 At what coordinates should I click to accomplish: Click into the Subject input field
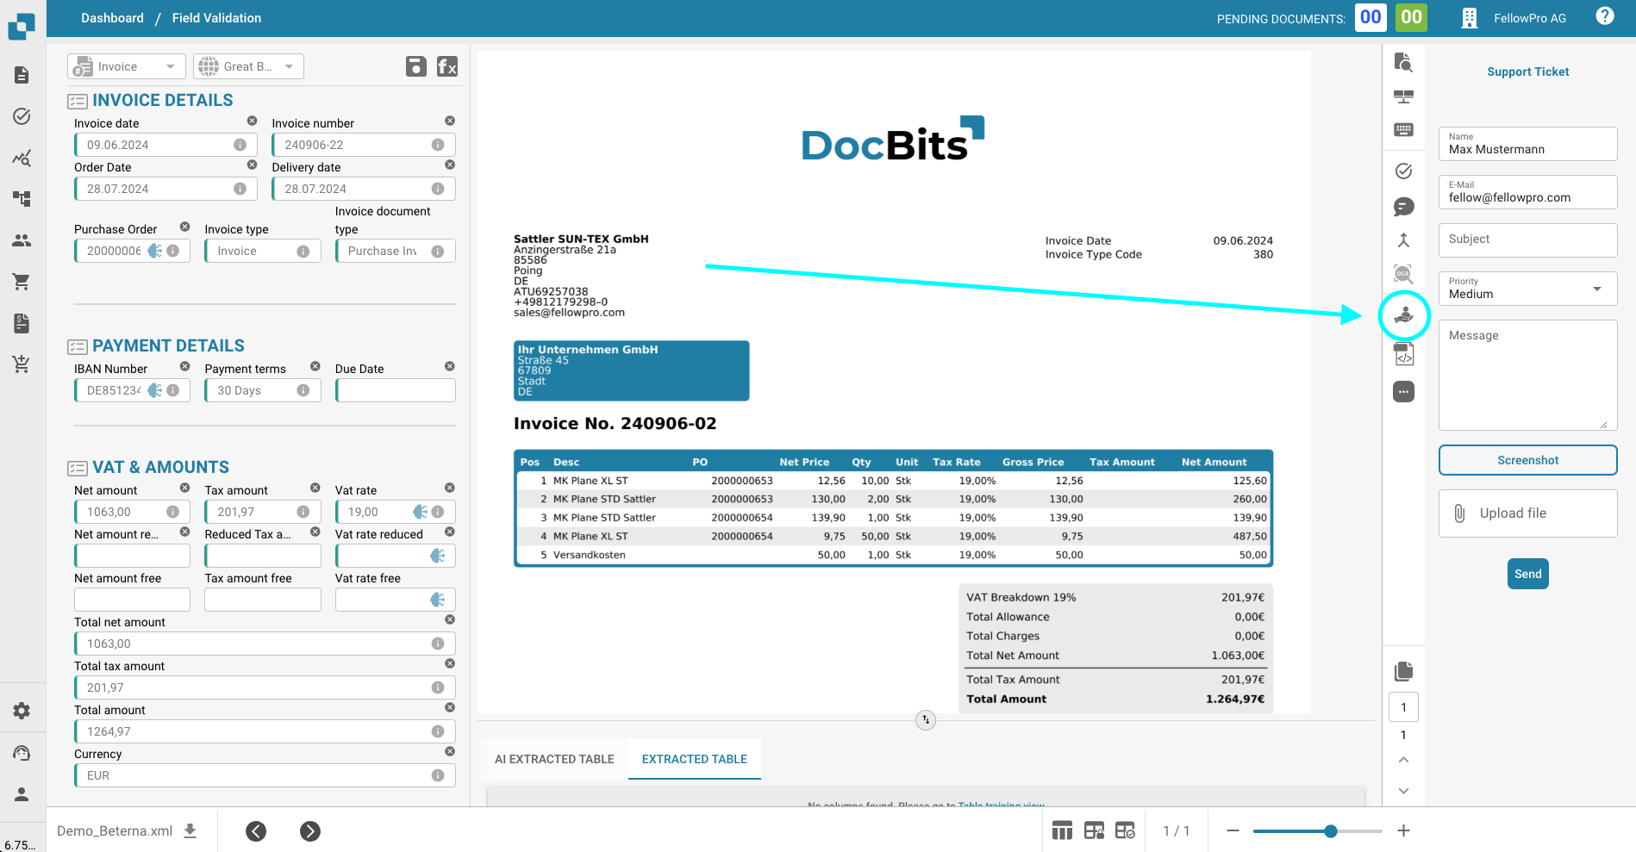1527,239
